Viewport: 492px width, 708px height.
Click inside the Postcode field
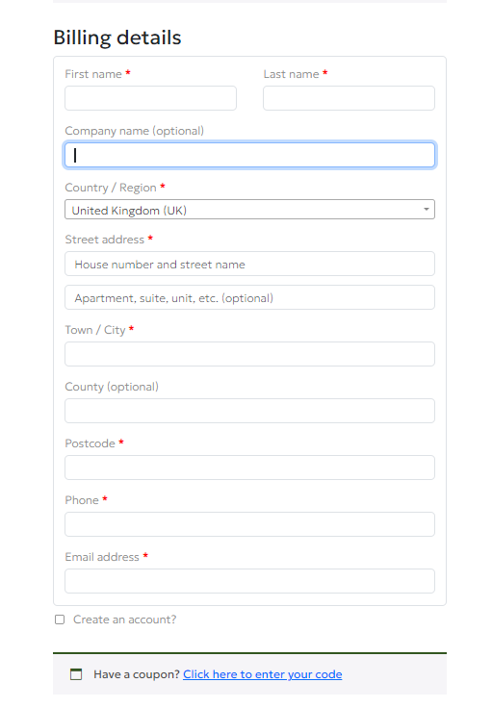tap(249, 468)
